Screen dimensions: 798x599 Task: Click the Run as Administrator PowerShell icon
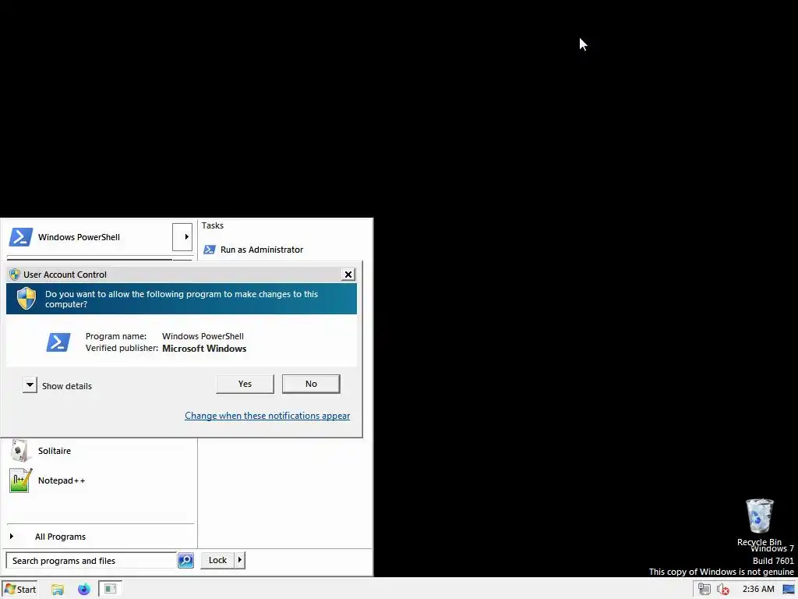point(209,250)
